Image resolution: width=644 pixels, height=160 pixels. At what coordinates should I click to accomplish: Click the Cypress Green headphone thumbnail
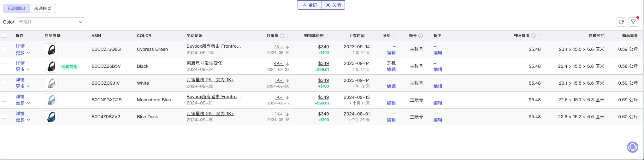coord(51,50)
